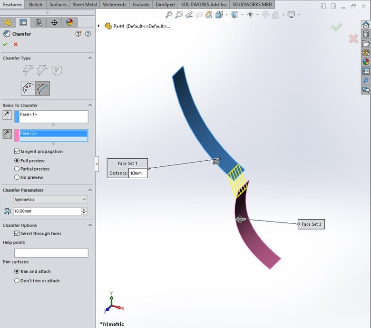371x328 pixels.
Task: Click the pink Face<2> color swatch
Action: coord(17,135)
